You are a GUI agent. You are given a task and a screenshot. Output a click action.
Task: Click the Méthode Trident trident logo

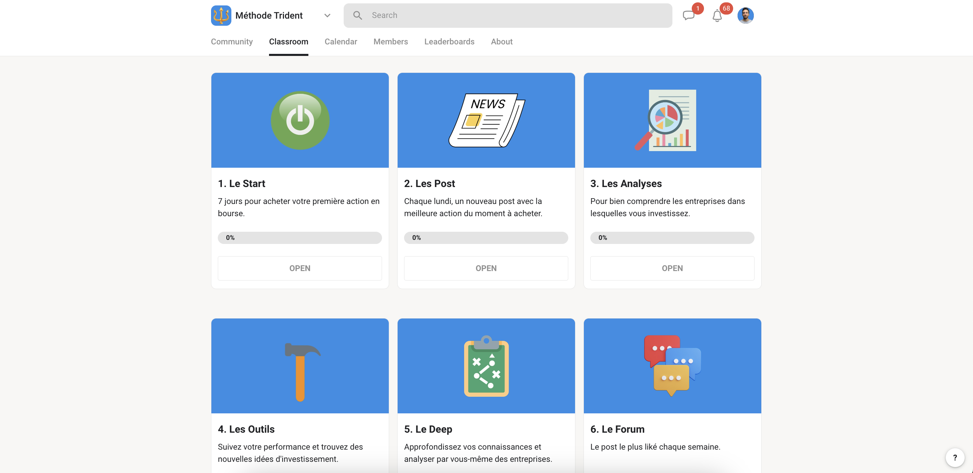coord(221,16)
